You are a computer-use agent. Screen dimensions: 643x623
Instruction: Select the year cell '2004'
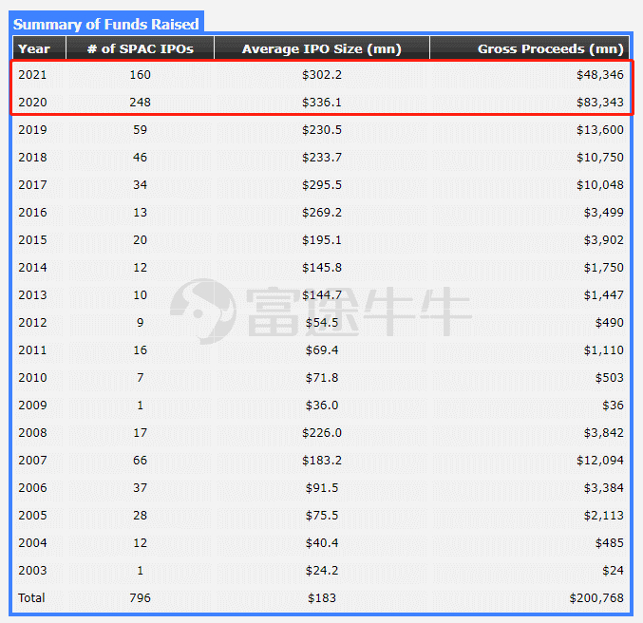[32, 542]
